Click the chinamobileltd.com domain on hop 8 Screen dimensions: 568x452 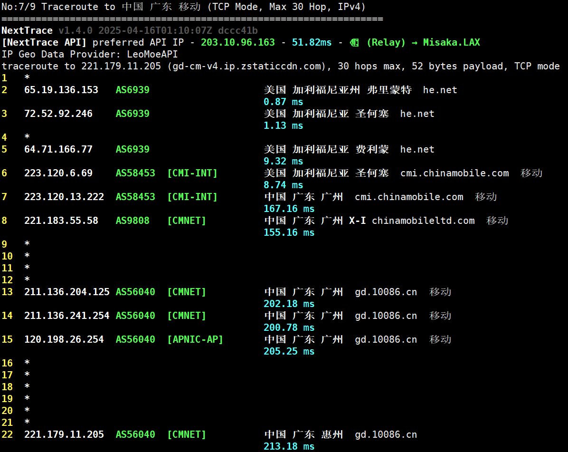(x=423, y=221)
